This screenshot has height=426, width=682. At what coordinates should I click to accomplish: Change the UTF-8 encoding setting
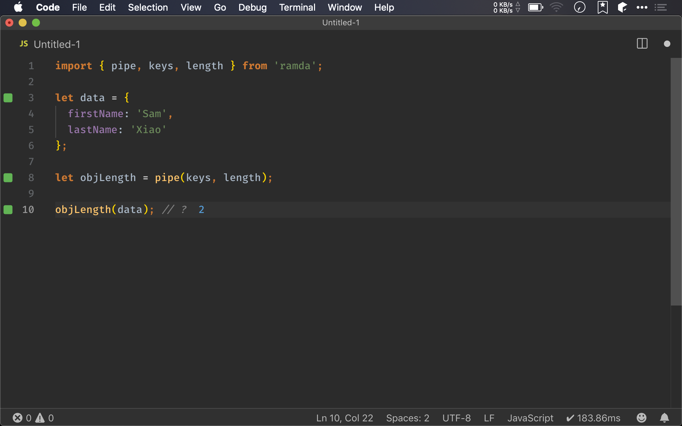coord(457,418)
